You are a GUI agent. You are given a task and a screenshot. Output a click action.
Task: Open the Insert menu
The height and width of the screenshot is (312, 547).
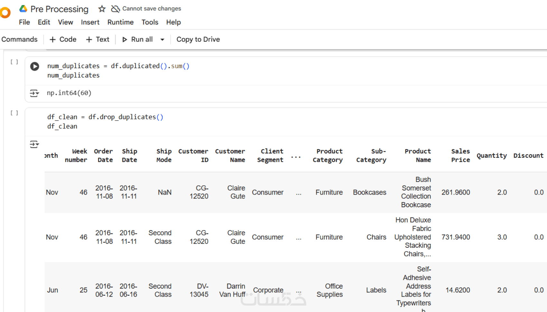[x=90, y=22]
